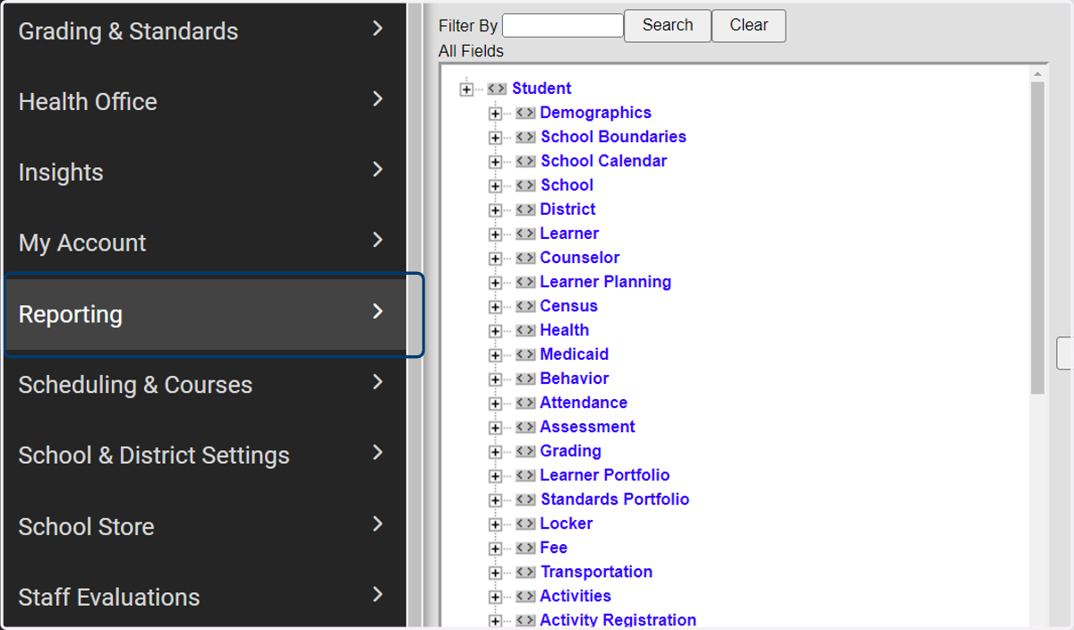Click the School field link

click(567, 185)
